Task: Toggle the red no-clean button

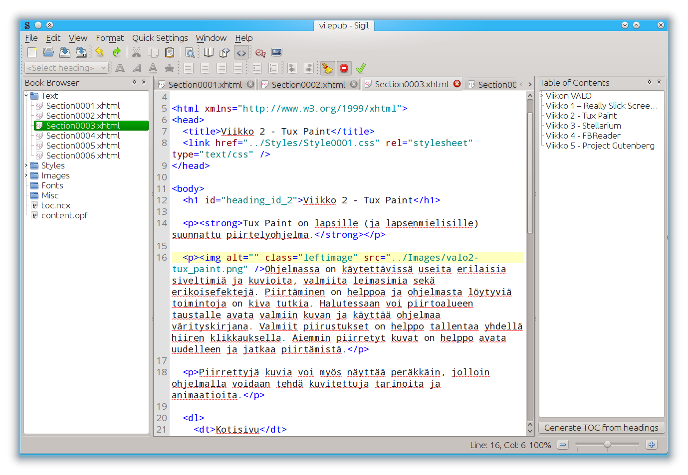Action: [344, 68]
